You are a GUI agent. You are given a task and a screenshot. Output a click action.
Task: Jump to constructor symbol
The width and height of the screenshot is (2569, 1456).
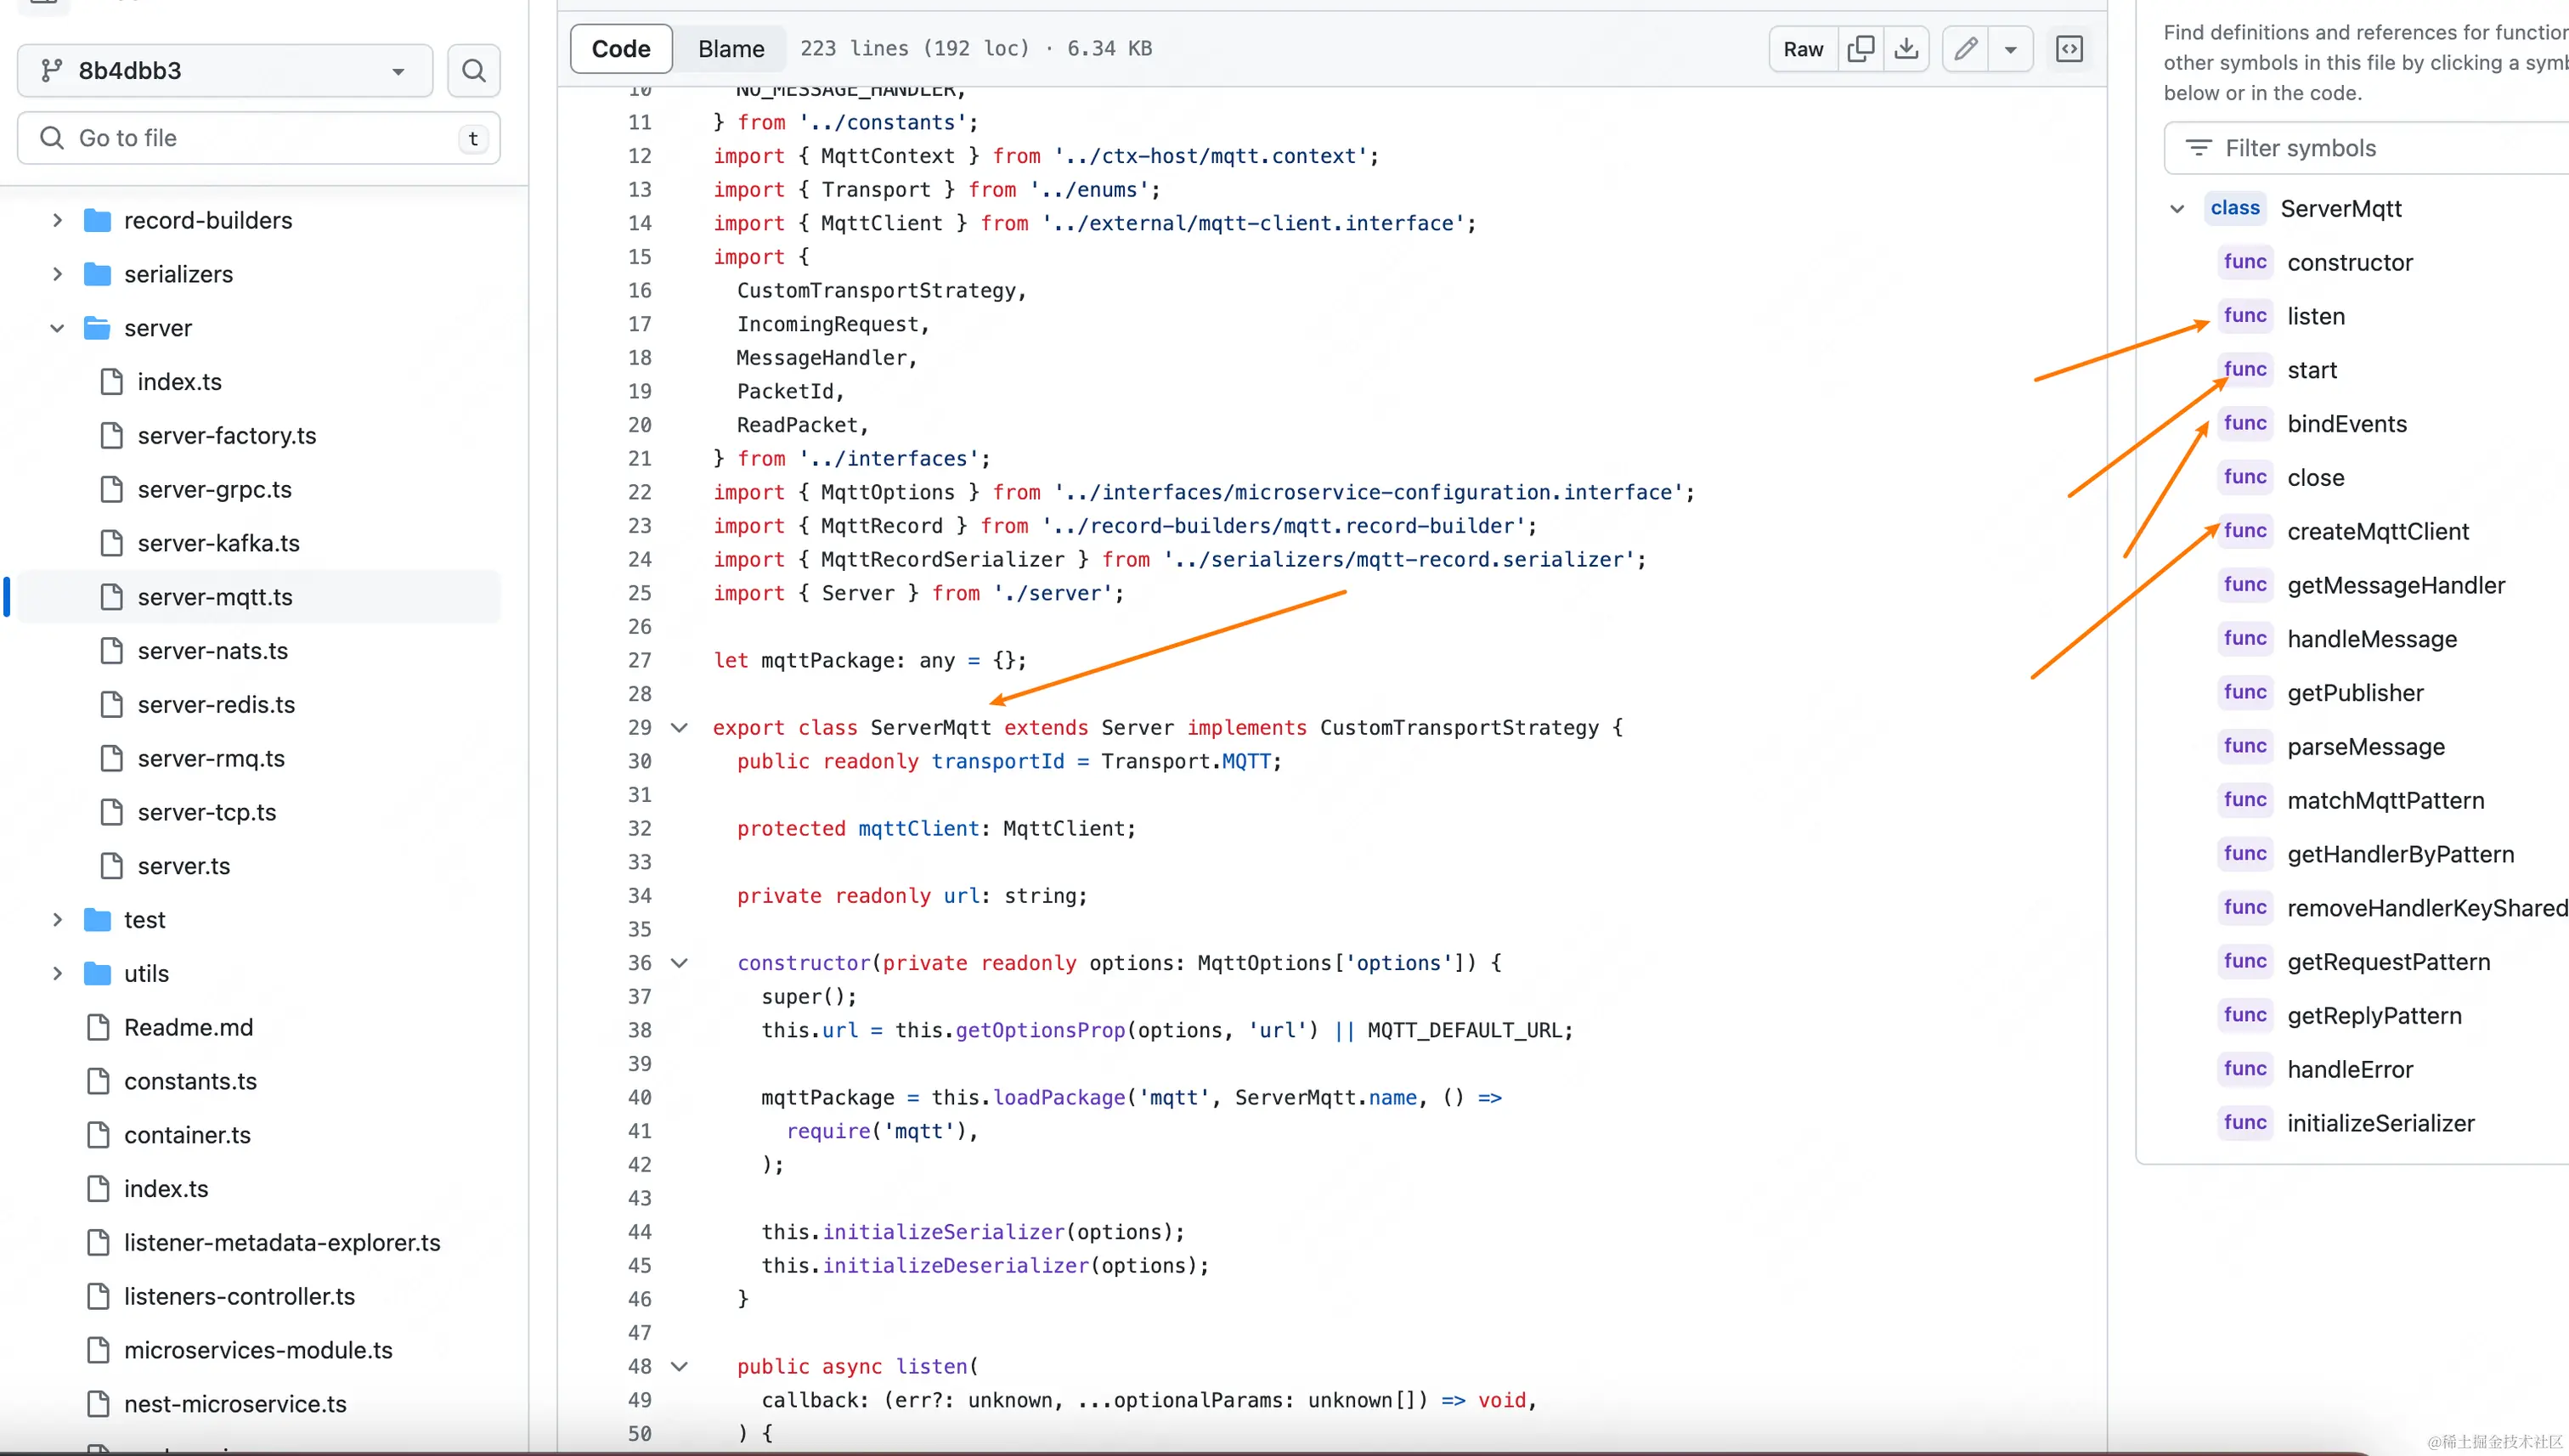pos(2350,262)
